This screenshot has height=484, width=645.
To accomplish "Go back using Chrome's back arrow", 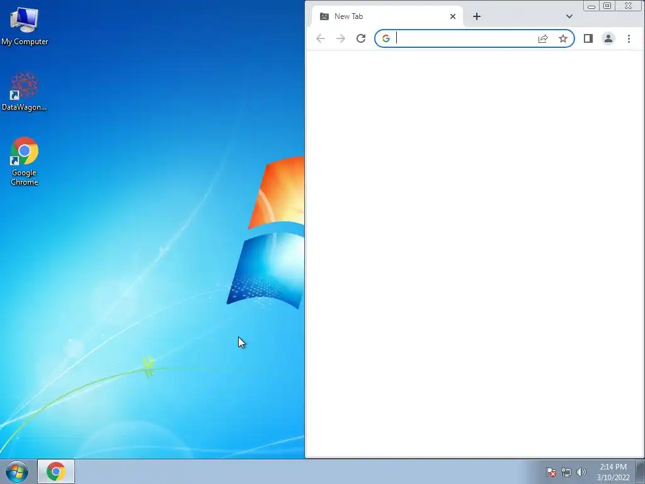I will 321,38.
